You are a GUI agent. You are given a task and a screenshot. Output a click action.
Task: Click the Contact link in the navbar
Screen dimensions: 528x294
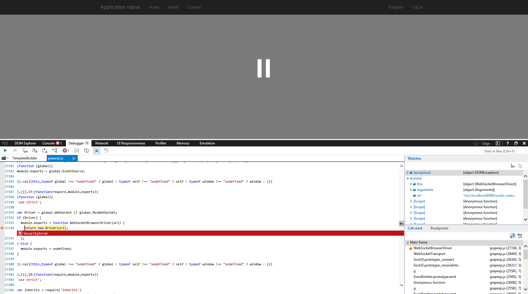click(194, 7)
